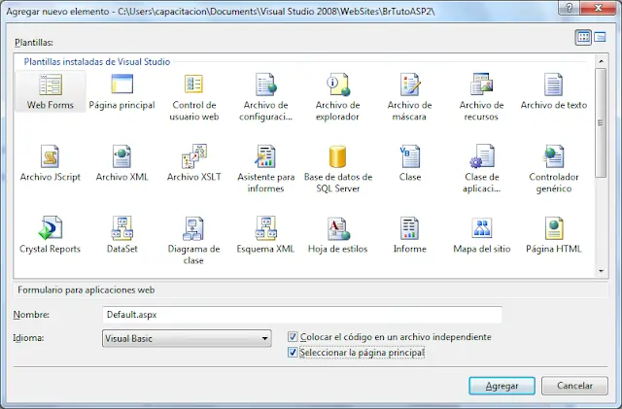
Task: Switch to small icons view
Action: click(600, 37)
